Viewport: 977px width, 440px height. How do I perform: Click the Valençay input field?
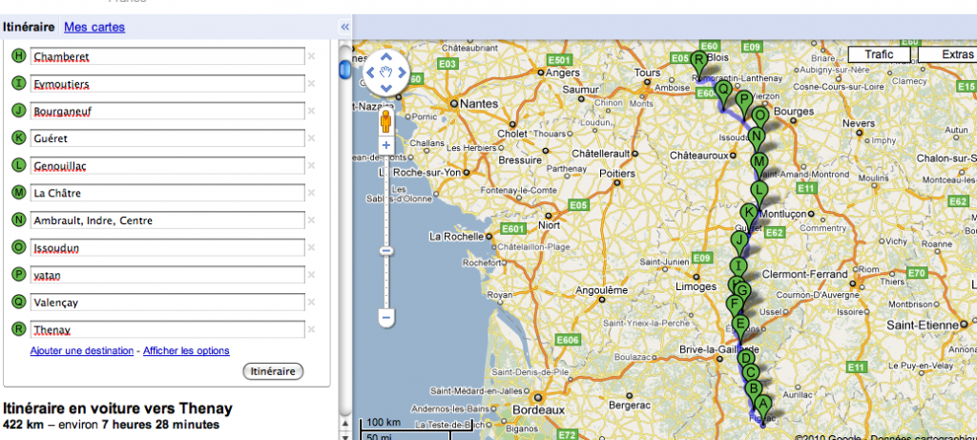click(167, 303)
